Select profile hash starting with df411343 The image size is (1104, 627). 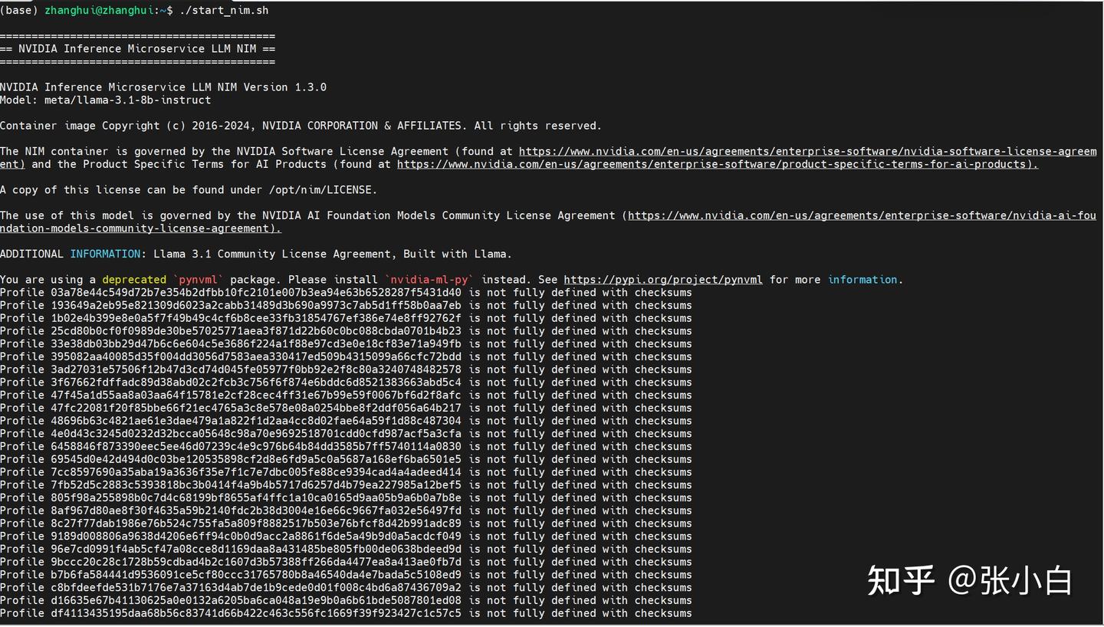click(256, 614)
